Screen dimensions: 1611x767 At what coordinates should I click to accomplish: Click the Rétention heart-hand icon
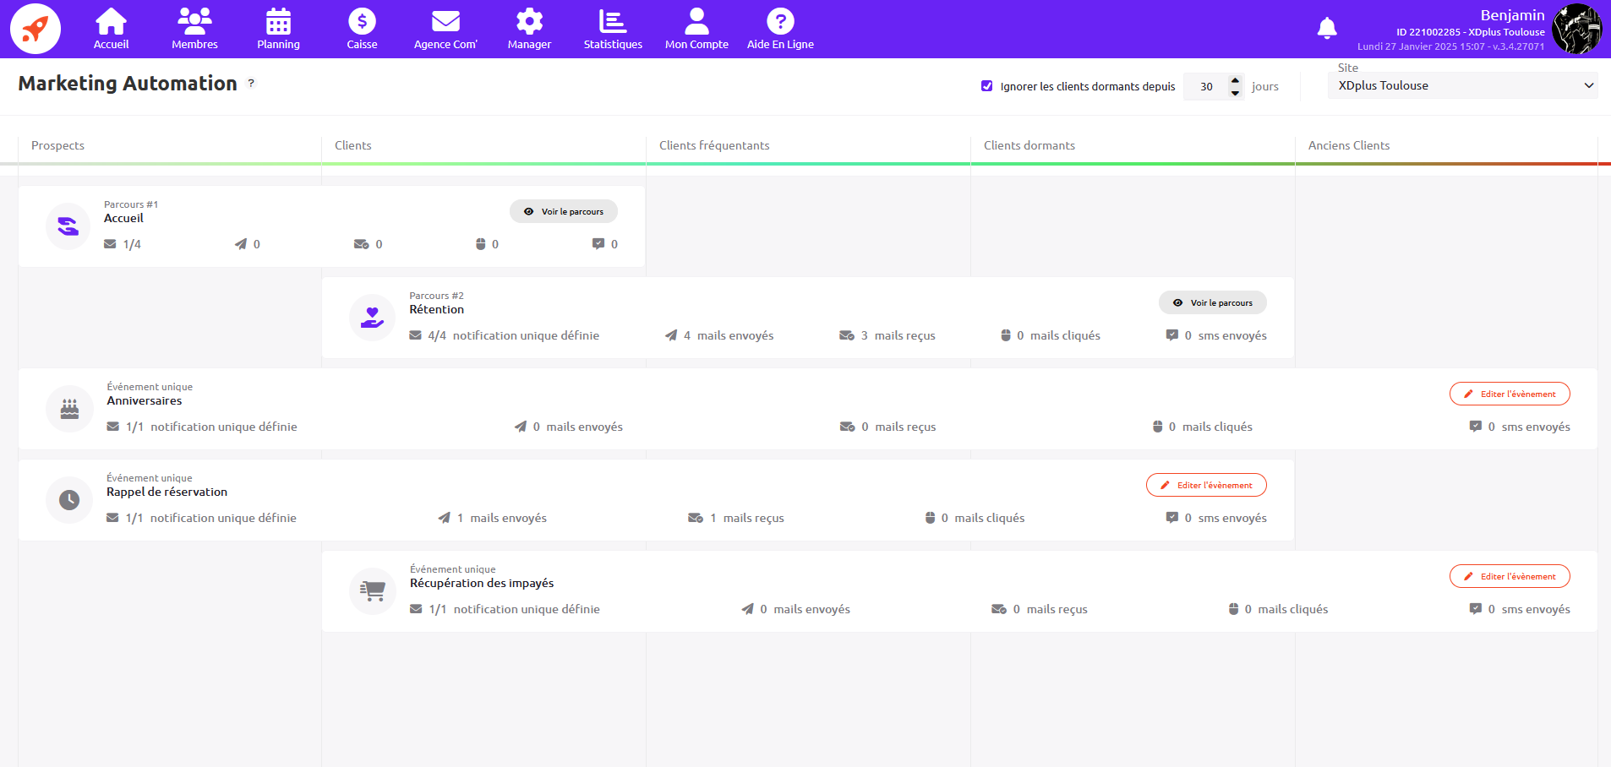[372, 318]
